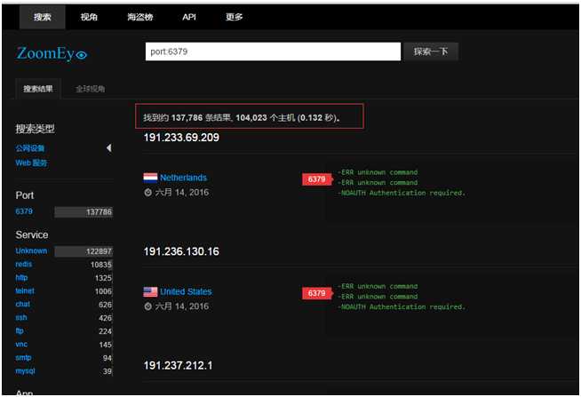Select the Web 服务 search type
The image size is (581, 397).
[31, 163]
